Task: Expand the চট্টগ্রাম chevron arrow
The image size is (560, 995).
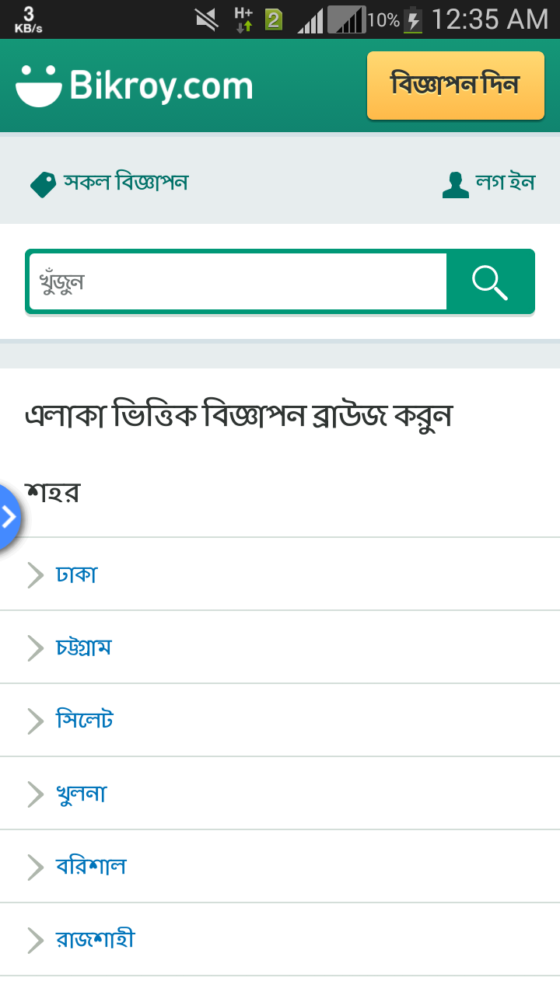Action: (35, 648)
